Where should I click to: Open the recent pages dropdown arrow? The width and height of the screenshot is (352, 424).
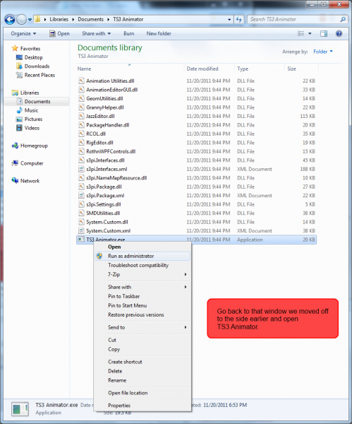click(30, 20)
